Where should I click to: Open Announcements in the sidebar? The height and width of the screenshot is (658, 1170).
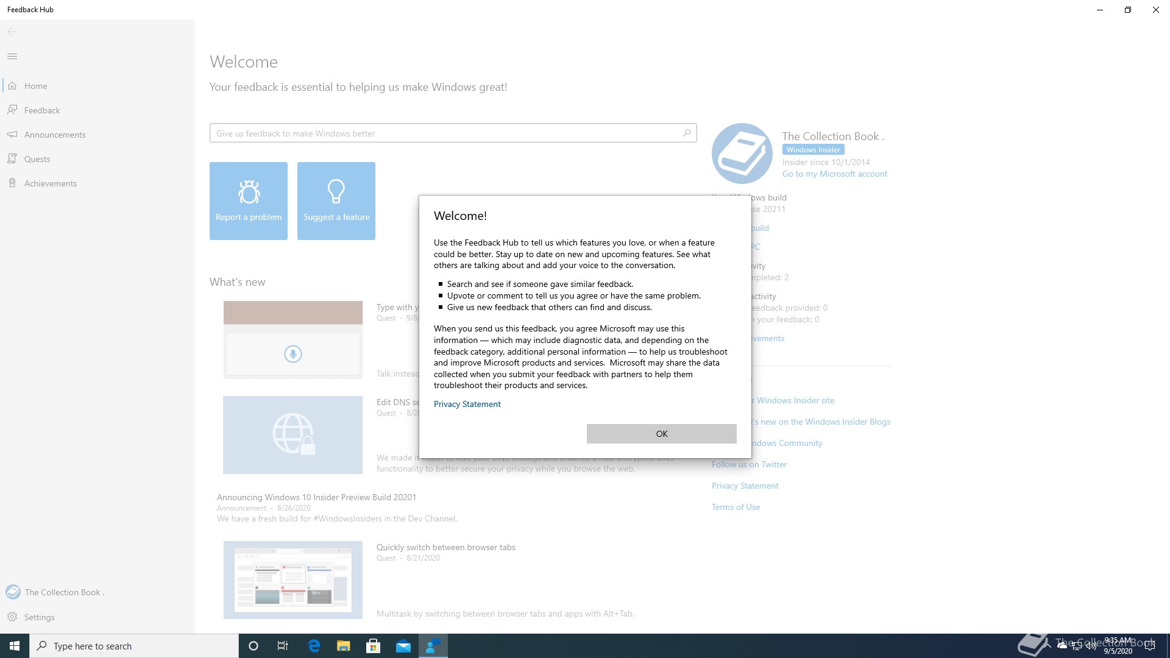click(97, 135)
